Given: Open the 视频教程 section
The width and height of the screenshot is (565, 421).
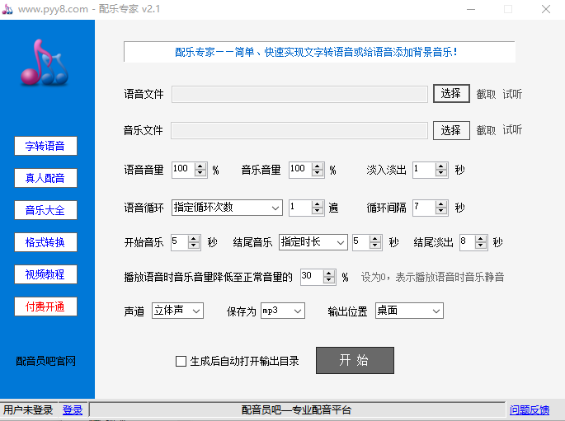Looking at the screenshot, I should 45,274.
